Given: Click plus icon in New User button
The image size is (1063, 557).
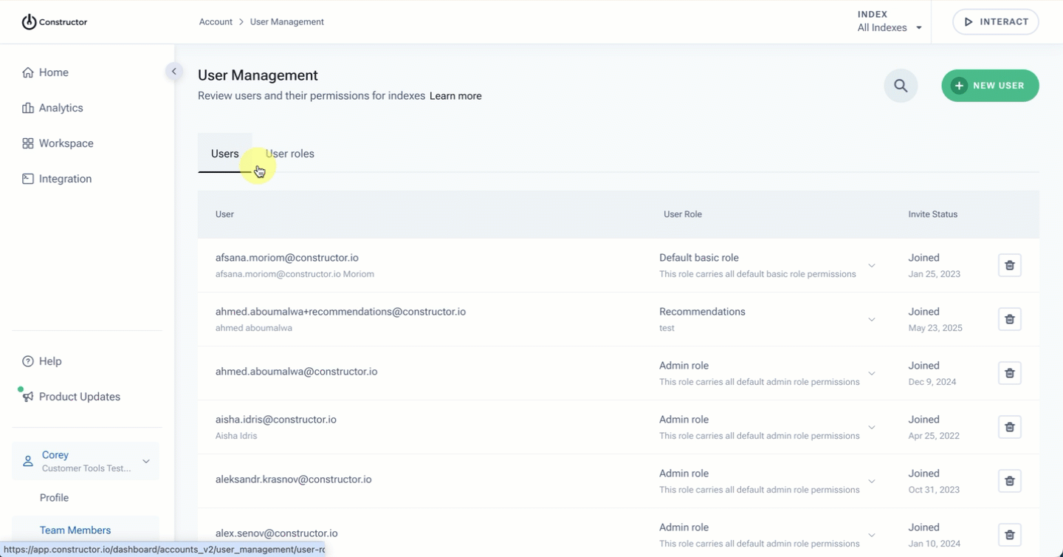Looking at the screenshot, I should point(959,86).
